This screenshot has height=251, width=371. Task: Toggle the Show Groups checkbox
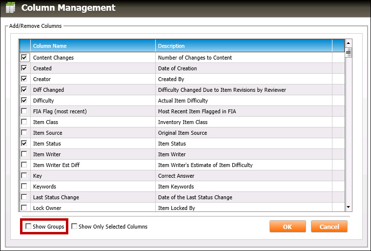[x=29, y=227]
